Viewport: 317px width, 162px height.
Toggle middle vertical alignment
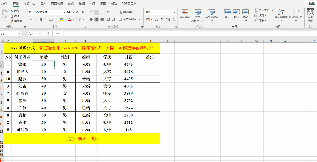point(97,12)
